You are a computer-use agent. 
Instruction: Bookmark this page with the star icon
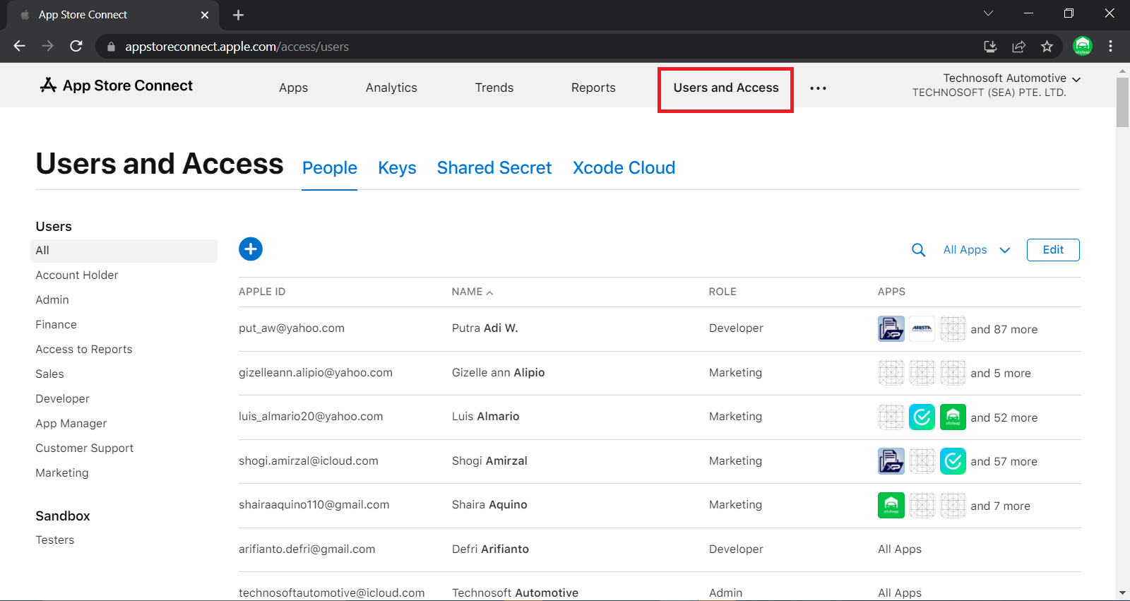(x=1047, y=47)
